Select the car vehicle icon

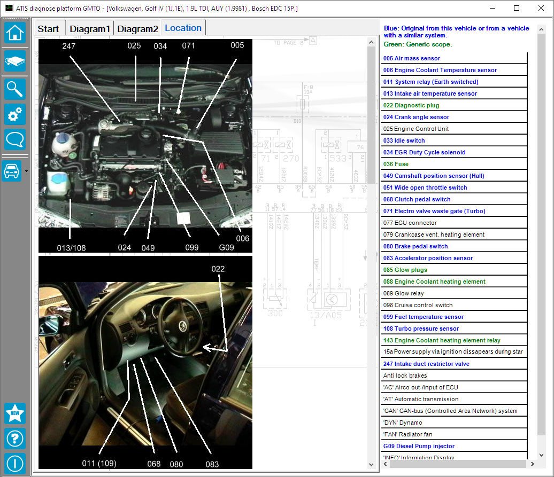tap(12, 171)
